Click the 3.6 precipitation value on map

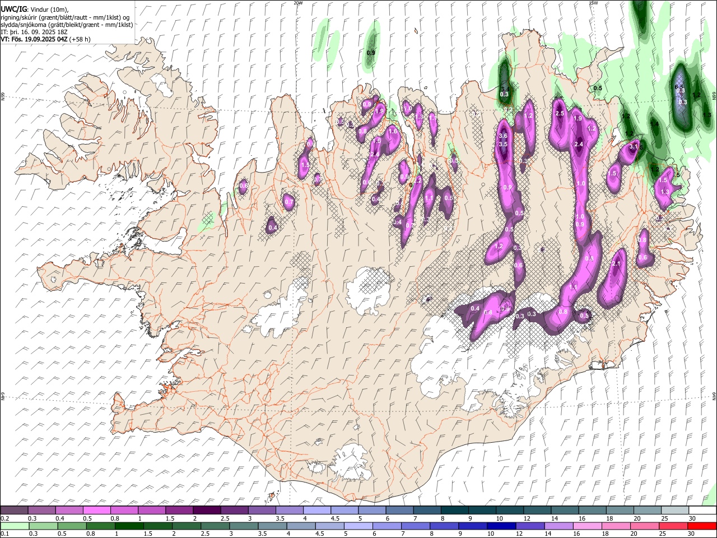503,136
